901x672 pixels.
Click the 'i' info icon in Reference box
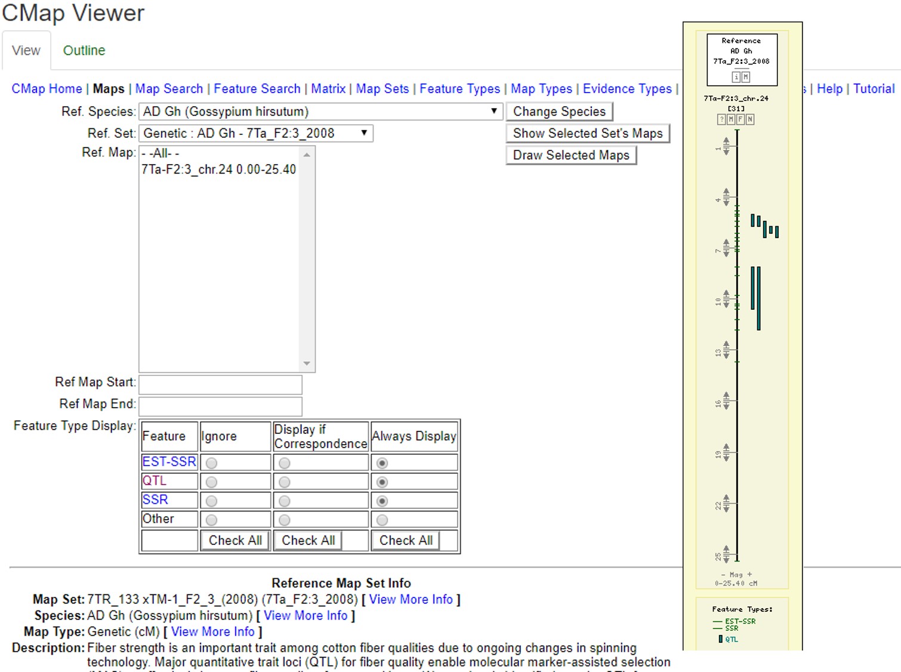point(736,77)
